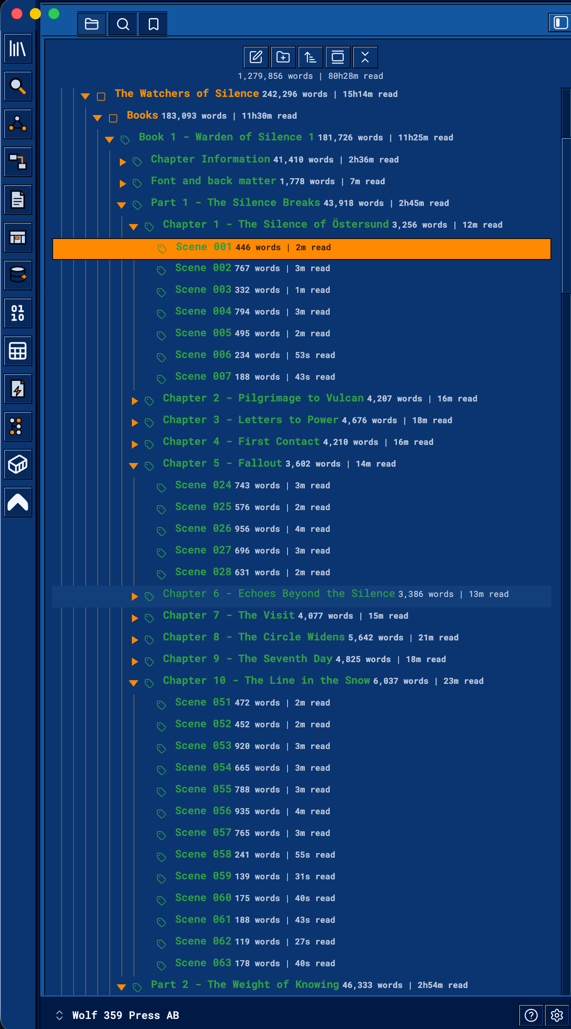Collapse Book 1 - Warden of Silence 1
The width and height of the screenshot is (571, 1029).
(x=109, y=140)
